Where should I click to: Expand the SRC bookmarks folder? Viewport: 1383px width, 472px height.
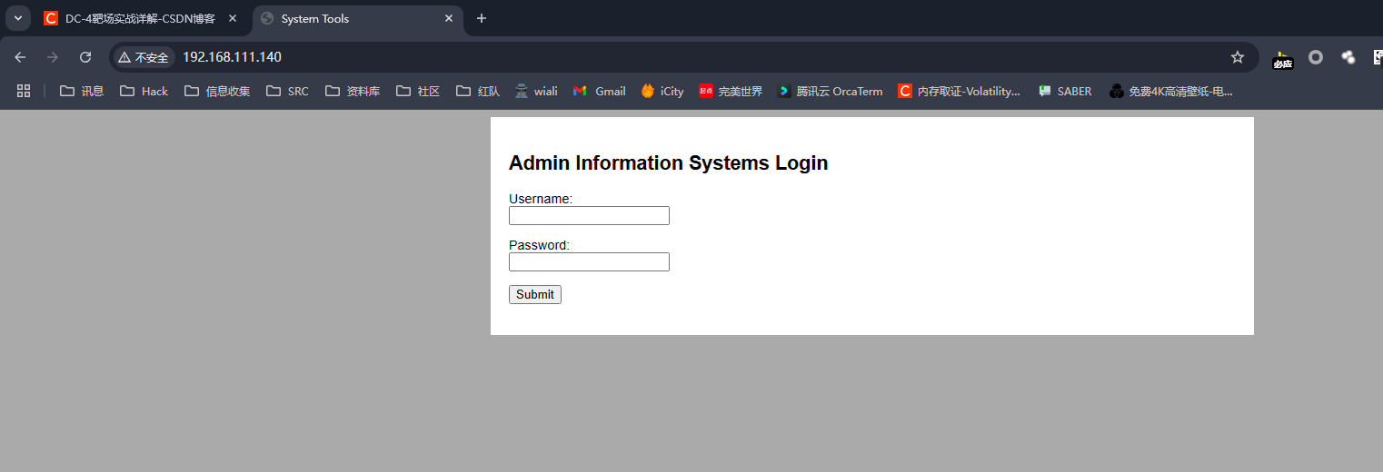pos(287,91)
